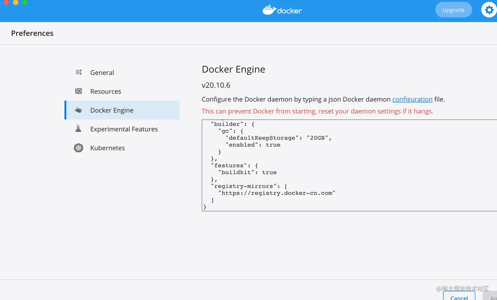Viewport: 497px width, 300px height.
Task: Switch to the Resources section
Action: point(106,91)
